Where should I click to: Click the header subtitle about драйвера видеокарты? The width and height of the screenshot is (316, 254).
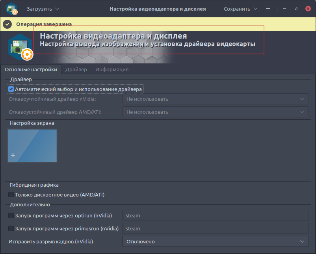[147, 44]
